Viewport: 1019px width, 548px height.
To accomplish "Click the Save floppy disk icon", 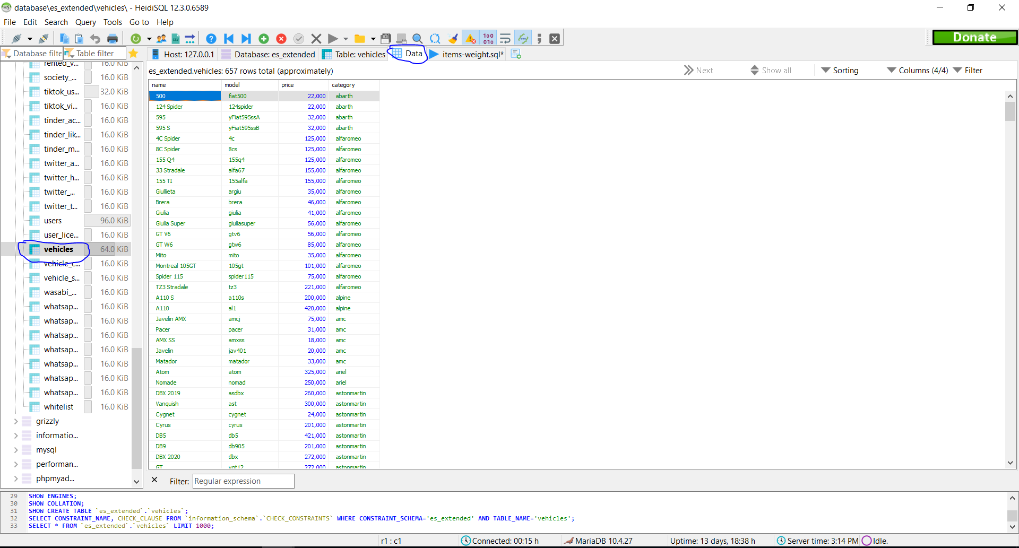I will [x=386, y=38].
